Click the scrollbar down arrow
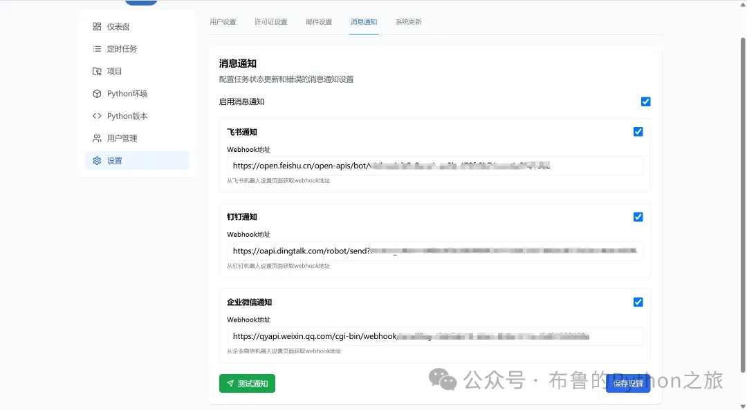Image resolution: width=747 pixels, height=410 pixels. (743, 406)
